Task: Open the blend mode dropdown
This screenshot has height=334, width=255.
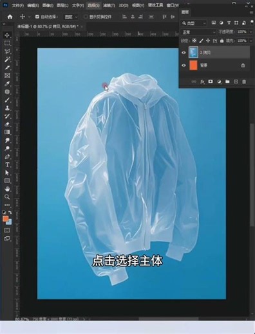Action: tap(198, 32)
